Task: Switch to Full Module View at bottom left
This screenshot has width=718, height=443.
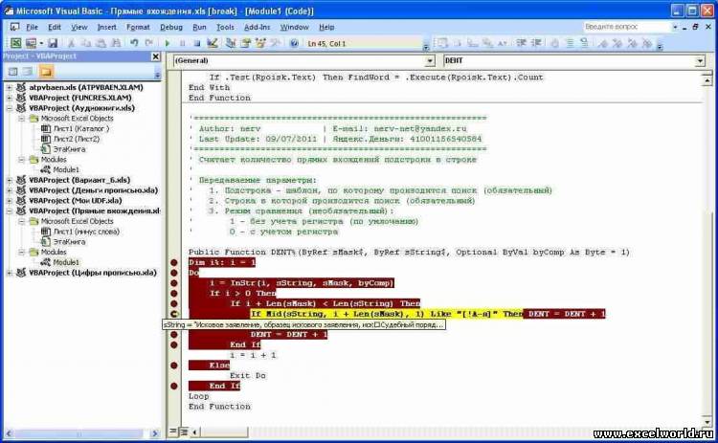Action: (184, 432)
